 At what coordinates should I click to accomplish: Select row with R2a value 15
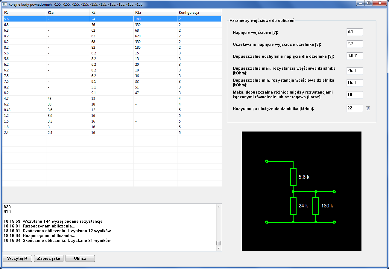click(x=112, y=53)
